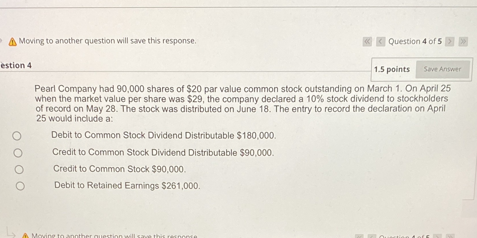Select the $180,000 debit answer option

point(17,136)
